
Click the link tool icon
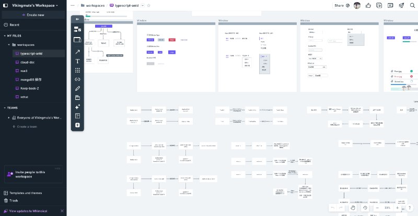coord(77,79)
